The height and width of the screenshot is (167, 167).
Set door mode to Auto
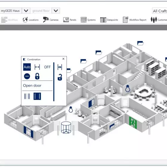click(x=27, y=67)
